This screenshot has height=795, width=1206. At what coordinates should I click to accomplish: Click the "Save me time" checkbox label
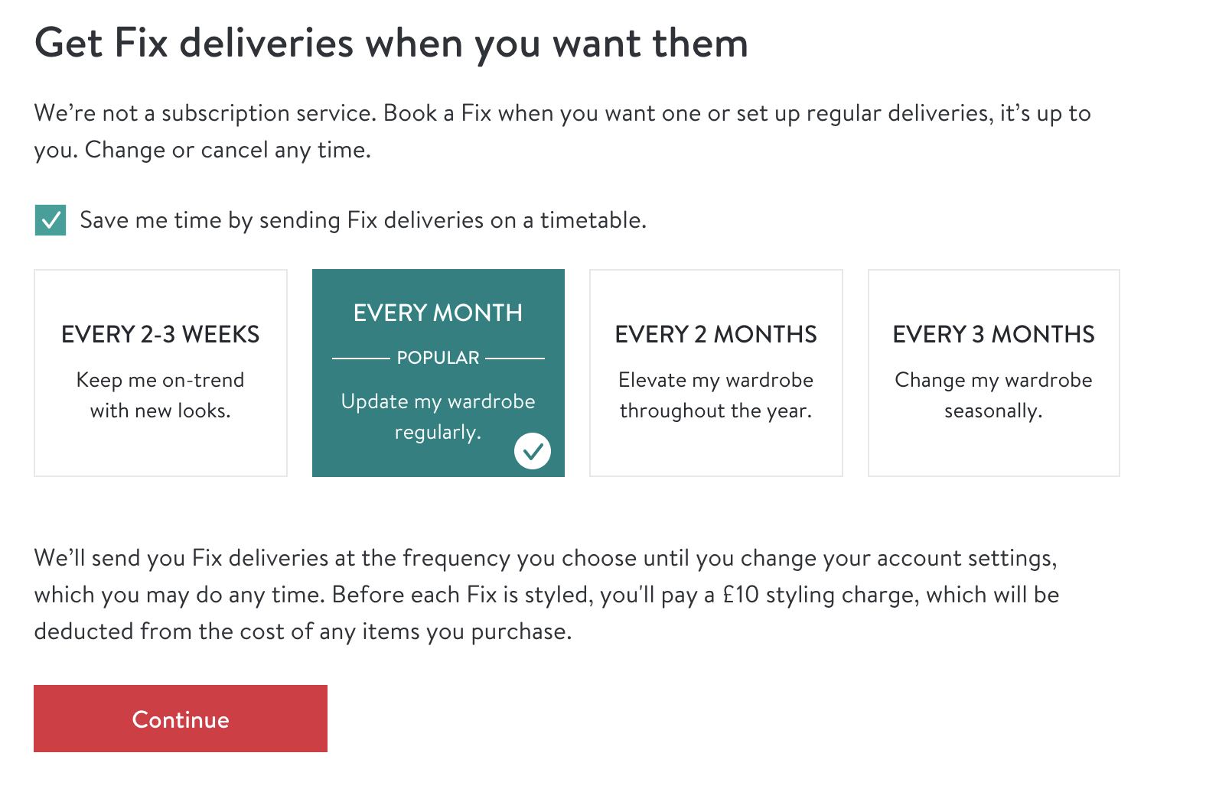coord(363,220)
